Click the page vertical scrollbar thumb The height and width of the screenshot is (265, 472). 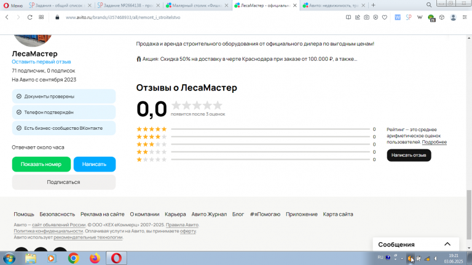coord(469,215)
